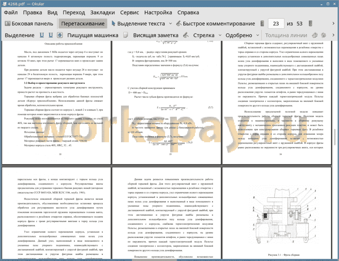
Task: Select the Стрелка arrow annotation tool
Action: click(204, 35)
